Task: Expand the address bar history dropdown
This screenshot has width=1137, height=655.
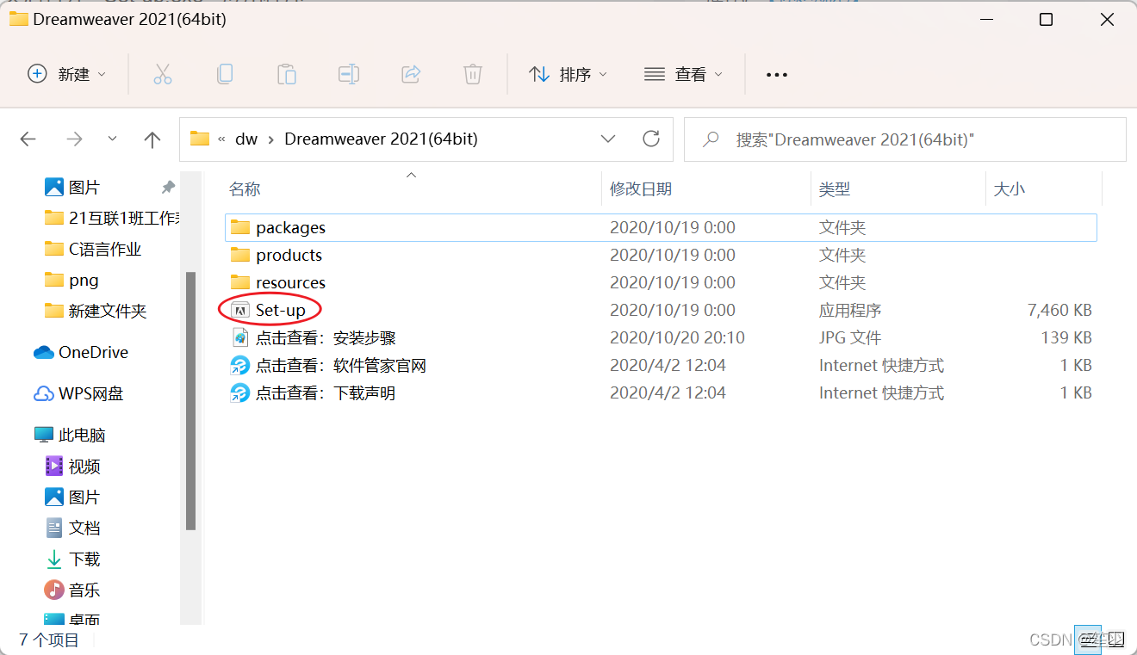Action: point(608,139)
